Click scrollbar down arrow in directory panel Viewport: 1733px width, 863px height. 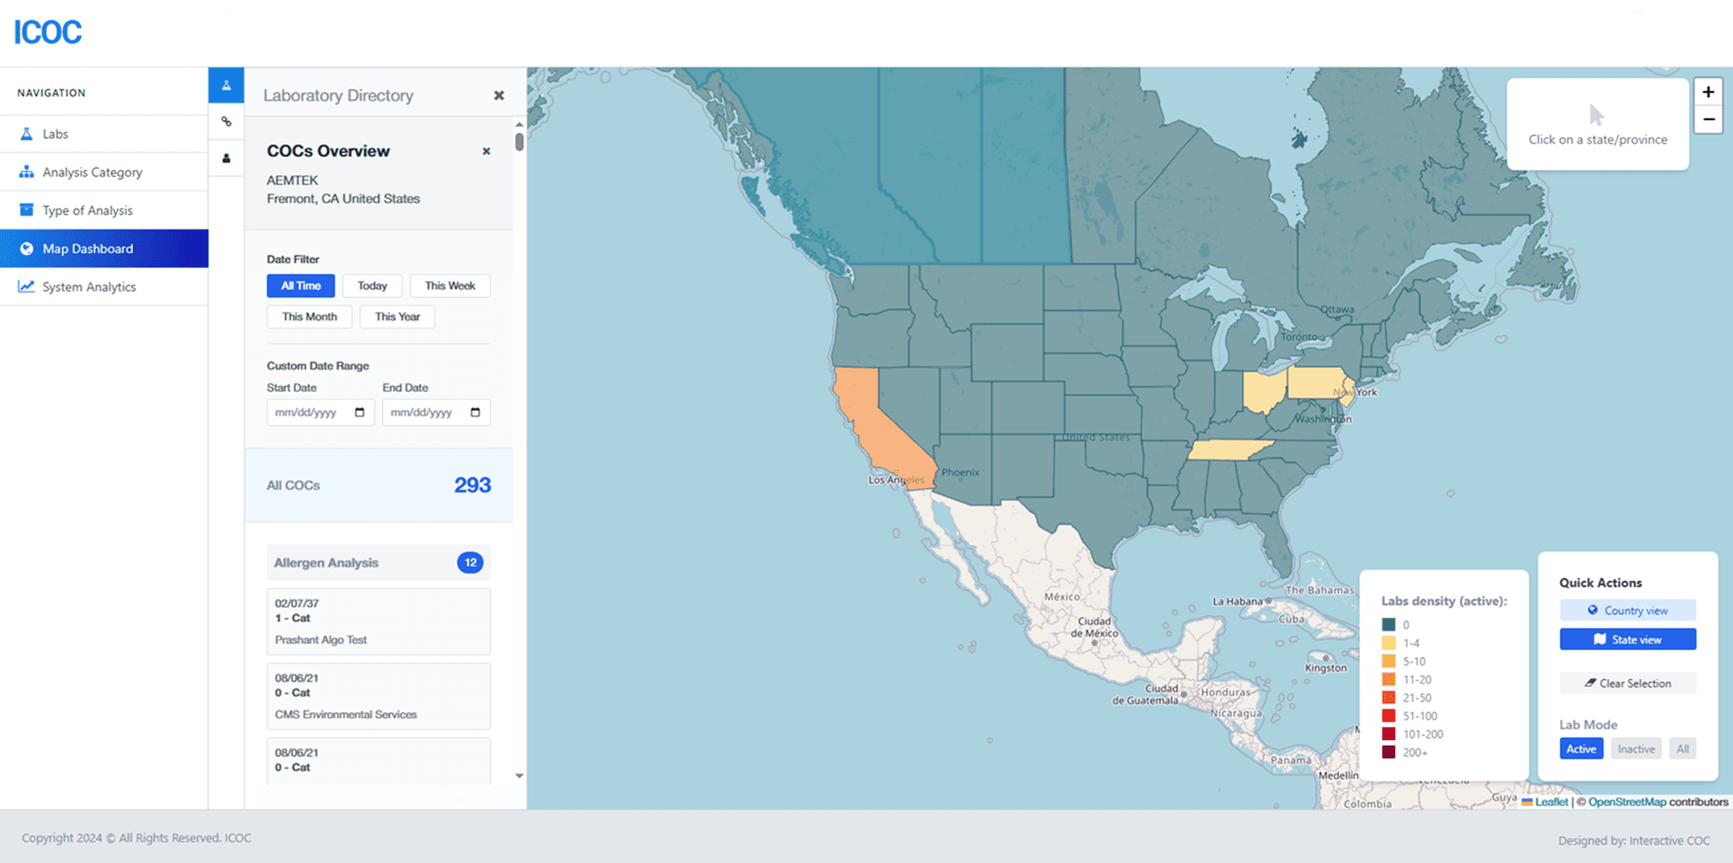[x=519, y=776]
